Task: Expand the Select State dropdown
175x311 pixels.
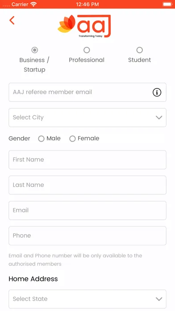Action: pos(87,299)
